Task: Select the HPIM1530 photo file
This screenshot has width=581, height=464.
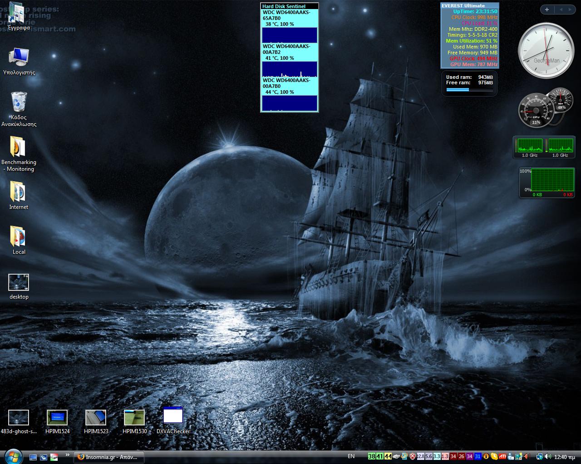Action: pos(134,422)
